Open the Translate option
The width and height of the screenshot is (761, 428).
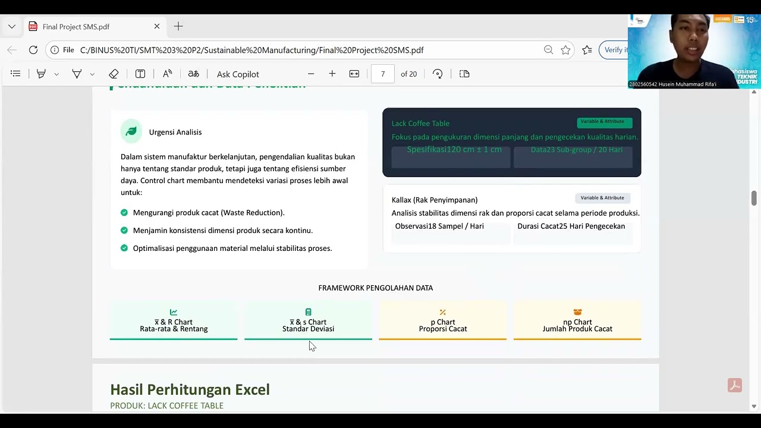(x=194, y=74)
